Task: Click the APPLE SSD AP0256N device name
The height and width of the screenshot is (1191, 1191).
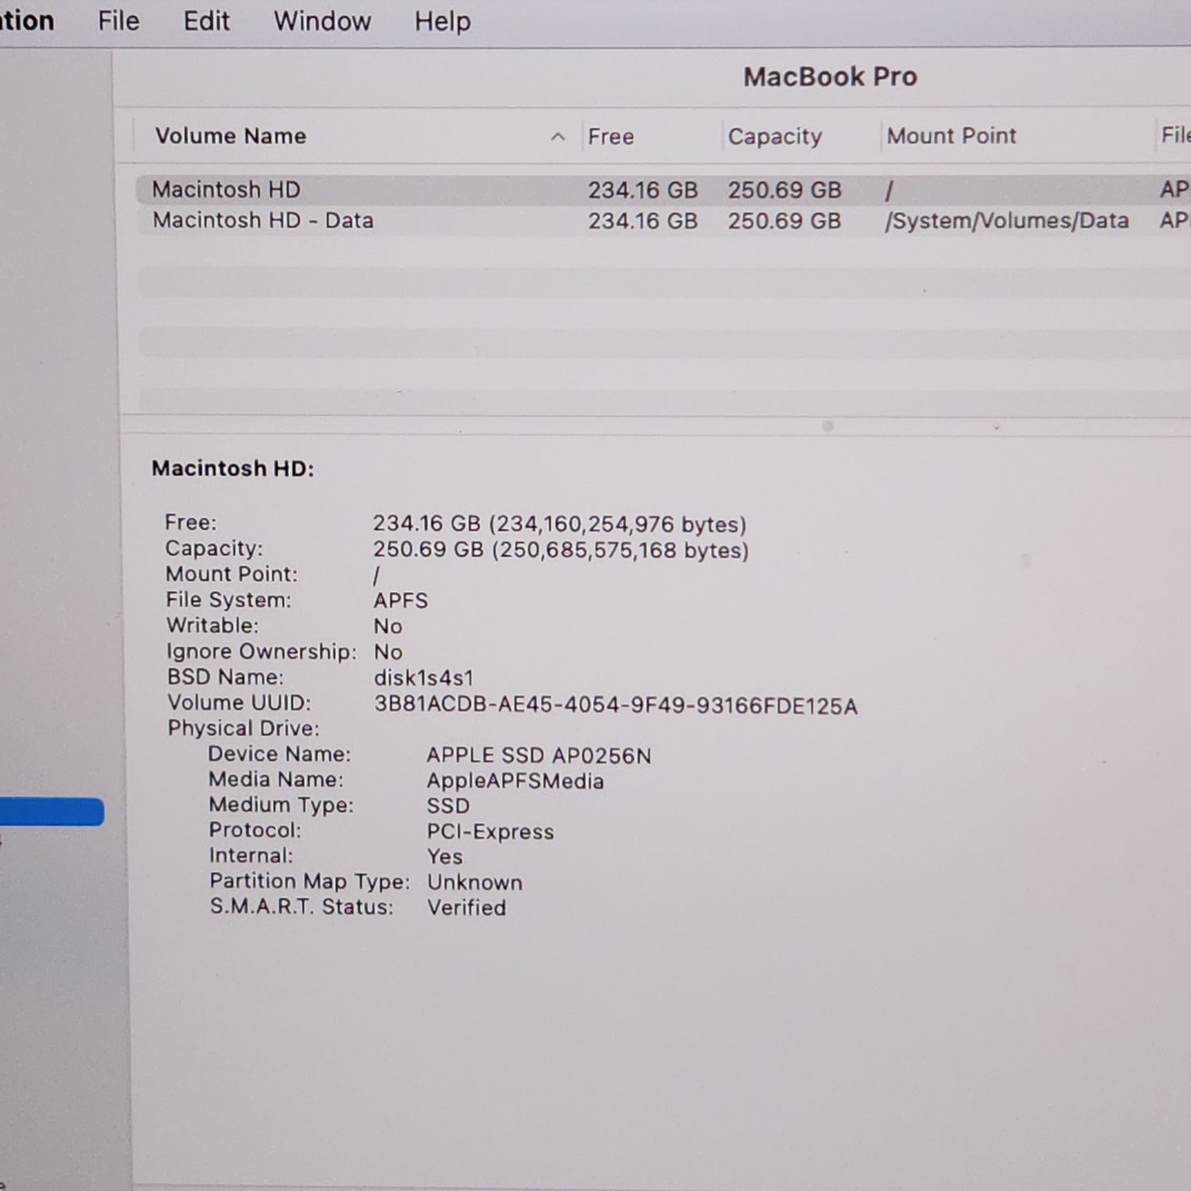Action: pyautogui.click(x=540, y=754)
